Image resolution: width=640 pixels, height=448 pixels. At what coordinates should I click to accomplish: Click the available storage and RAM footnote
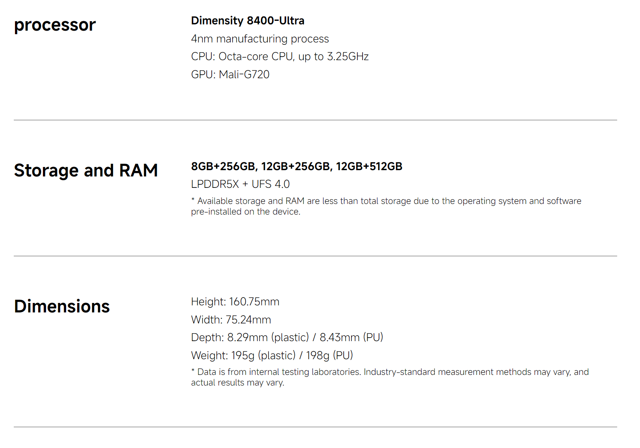click(386, 206)
